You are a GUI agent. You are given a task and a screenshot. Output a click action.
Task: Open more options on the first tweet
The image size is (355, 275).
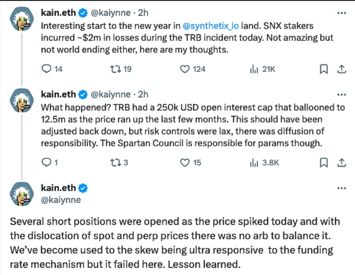coord(341,12)
